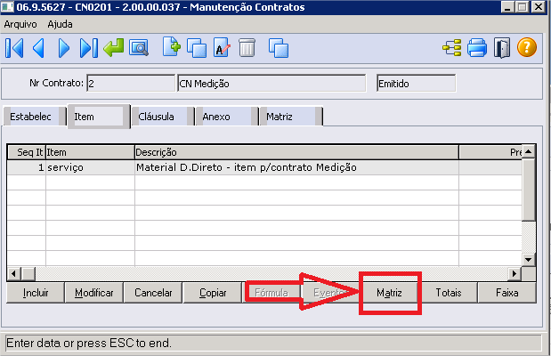This screenshot has height=356, width=551.
Task: Click the grid's scroll left arrow
Action: 13,273
